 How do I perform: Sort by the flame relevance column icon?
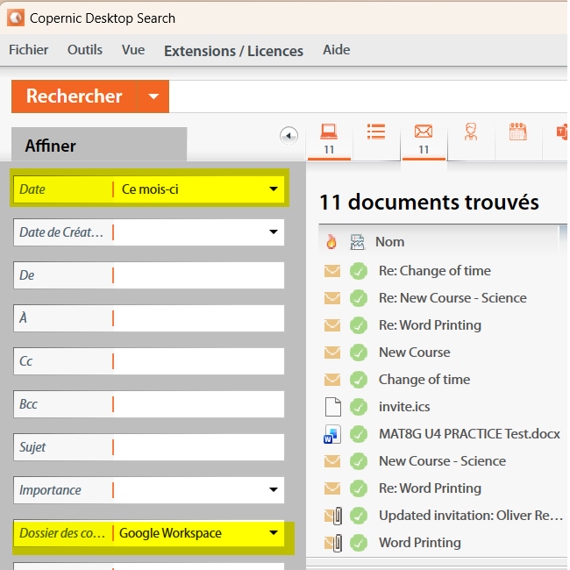click(331, 242)
